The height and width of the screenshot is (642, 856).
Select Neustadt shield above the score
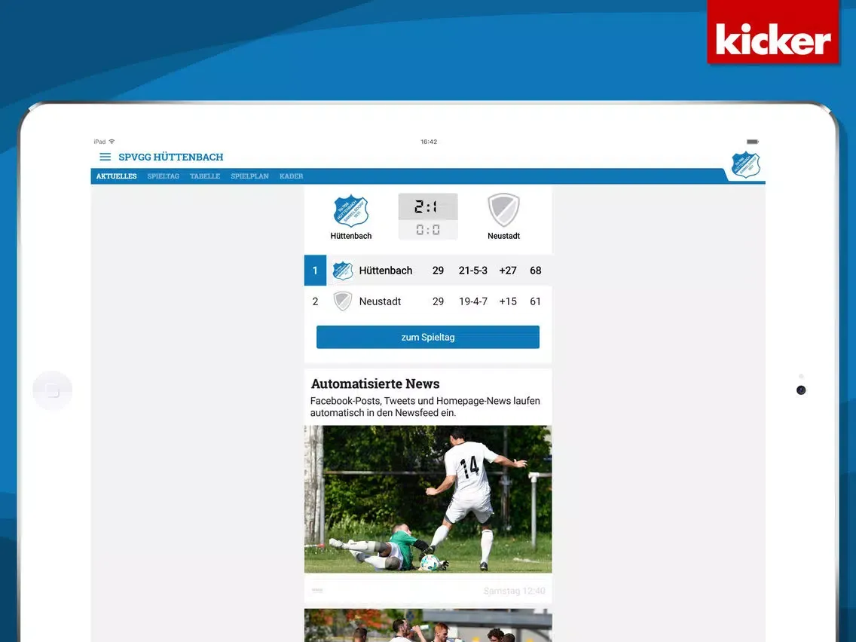pos(503,210)
